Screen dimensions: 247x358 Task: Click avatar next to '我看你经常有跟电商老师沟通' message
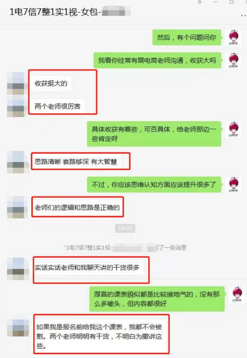point(233,60)
